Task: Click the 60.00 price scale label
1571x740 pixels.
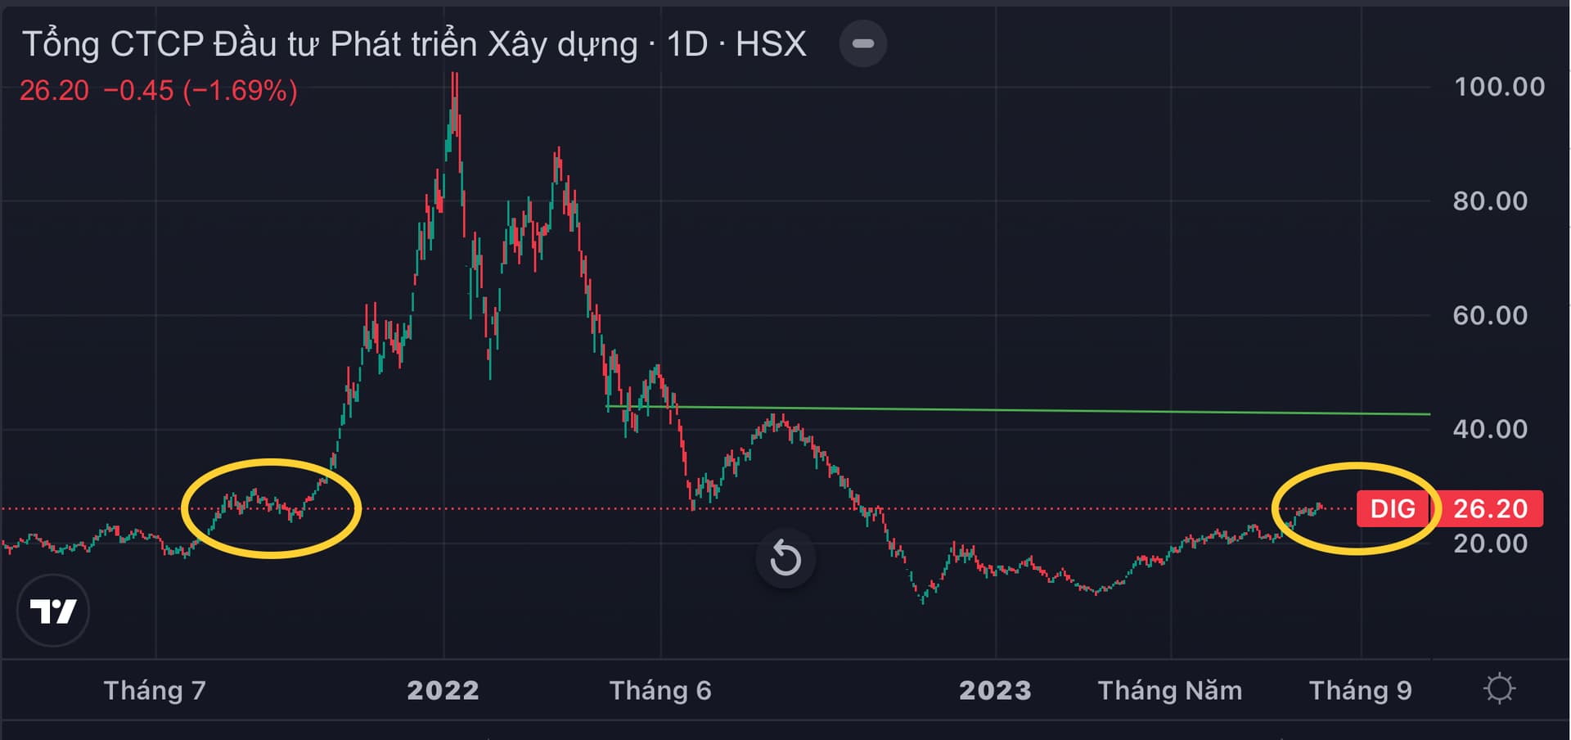Action: pyautogui.click(x=1490, y=315)
